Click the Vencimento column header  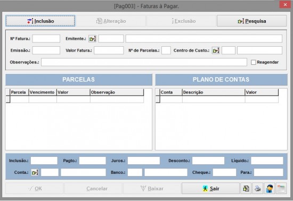tap(43, 93)
